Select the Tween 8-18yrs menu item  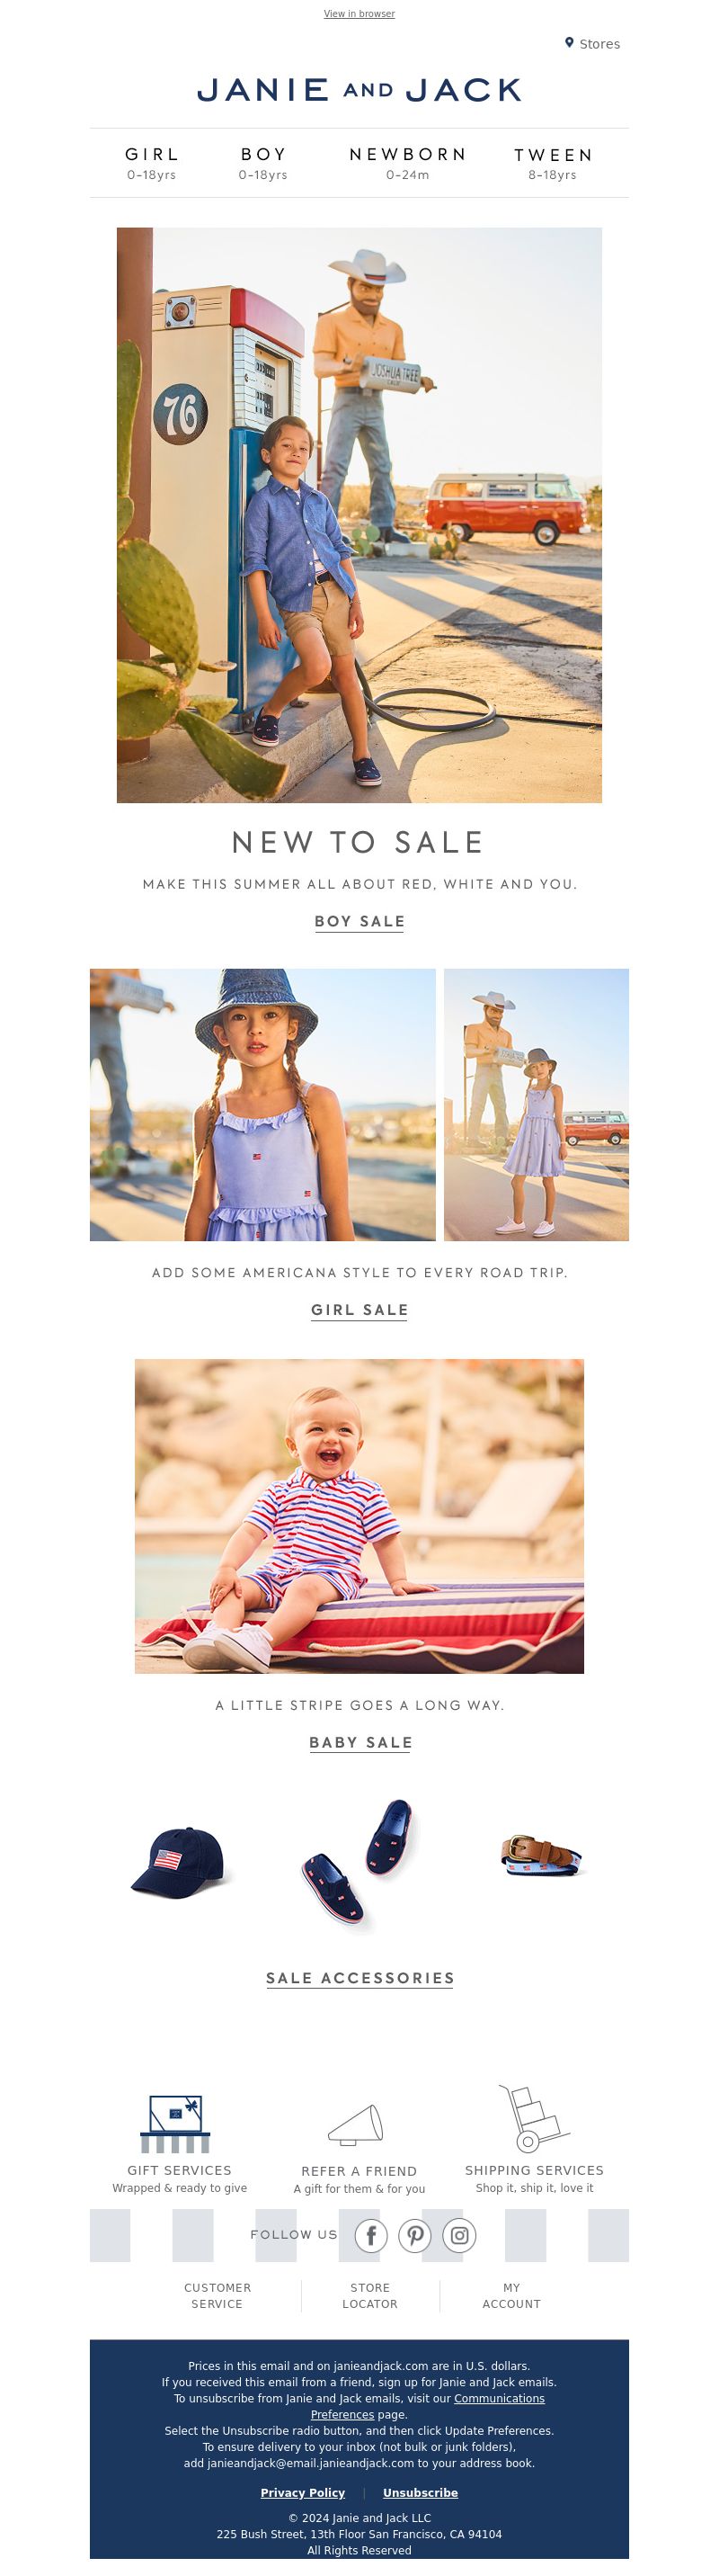point(554,163)
